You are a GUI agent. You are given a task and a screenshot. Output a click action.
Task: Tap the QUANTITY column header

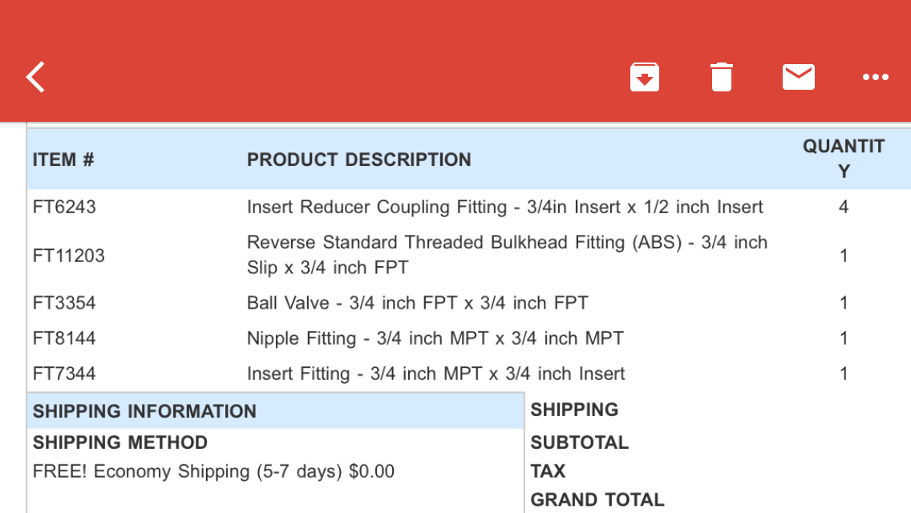(844, 159)
